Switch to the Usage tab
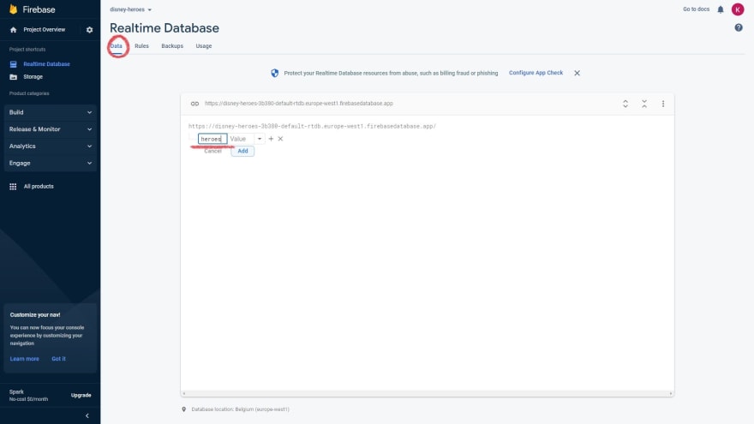Screen dimensions: 754x424 pyautogui.click(x=203, y=46)
